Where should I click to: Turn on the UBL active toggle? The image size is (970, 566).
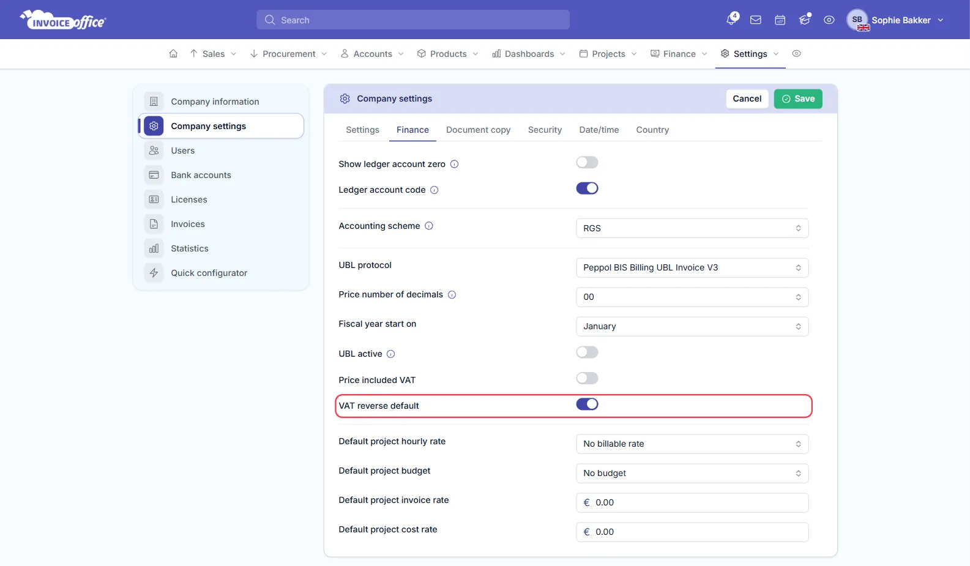(587, 352)
